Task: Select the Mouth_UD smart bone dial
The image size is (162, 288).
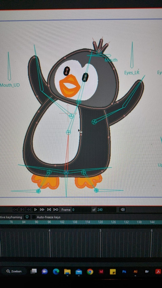Action: coord(9,66)
